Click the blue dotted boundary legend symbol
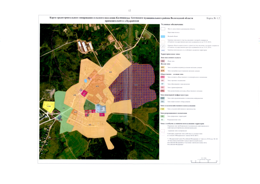Image resolution: width=260 pixels, height=184 pixels. click(163, 50)
